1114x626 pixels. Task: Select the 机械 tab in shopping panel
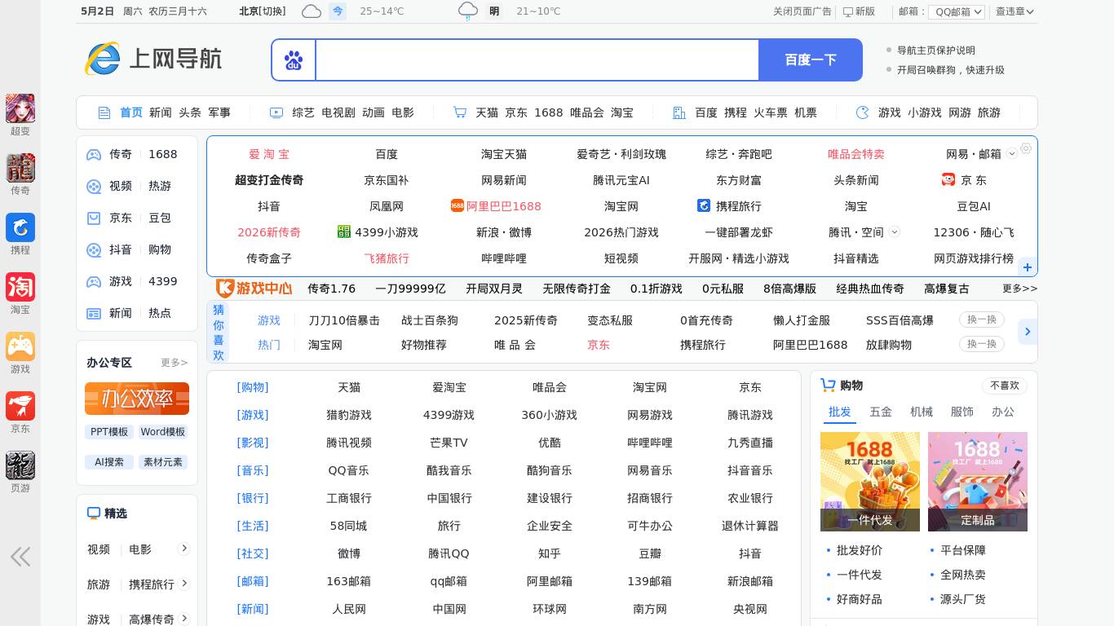click(x=922, y=412)
